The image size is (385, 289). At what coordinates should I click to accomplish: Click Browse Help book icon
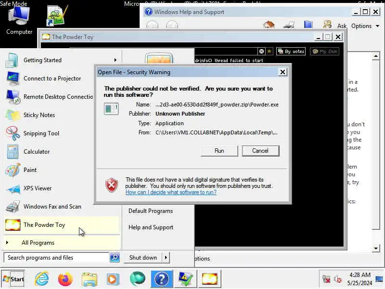coord(308,25)
